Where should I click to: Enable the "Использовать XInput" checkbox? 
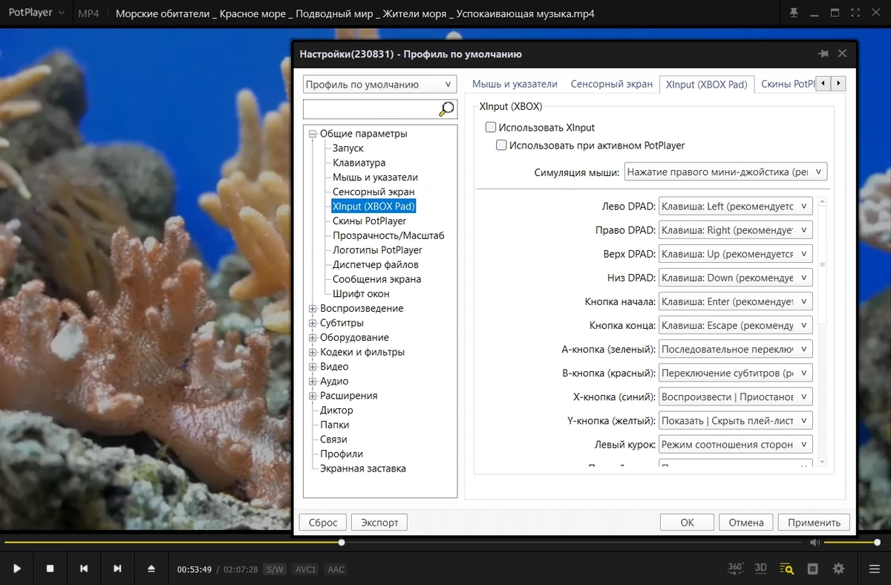tap(491, 128)
